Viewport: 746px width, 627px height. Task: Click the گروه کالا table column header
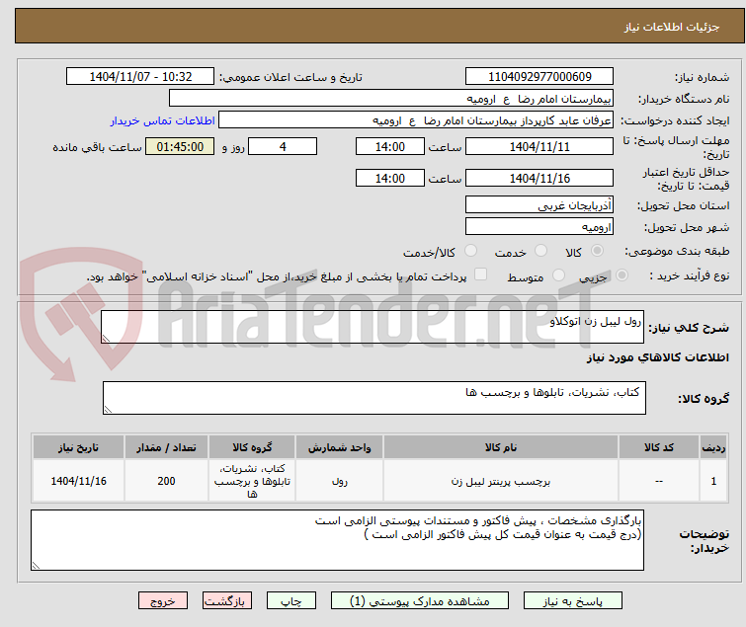(252, 447)
